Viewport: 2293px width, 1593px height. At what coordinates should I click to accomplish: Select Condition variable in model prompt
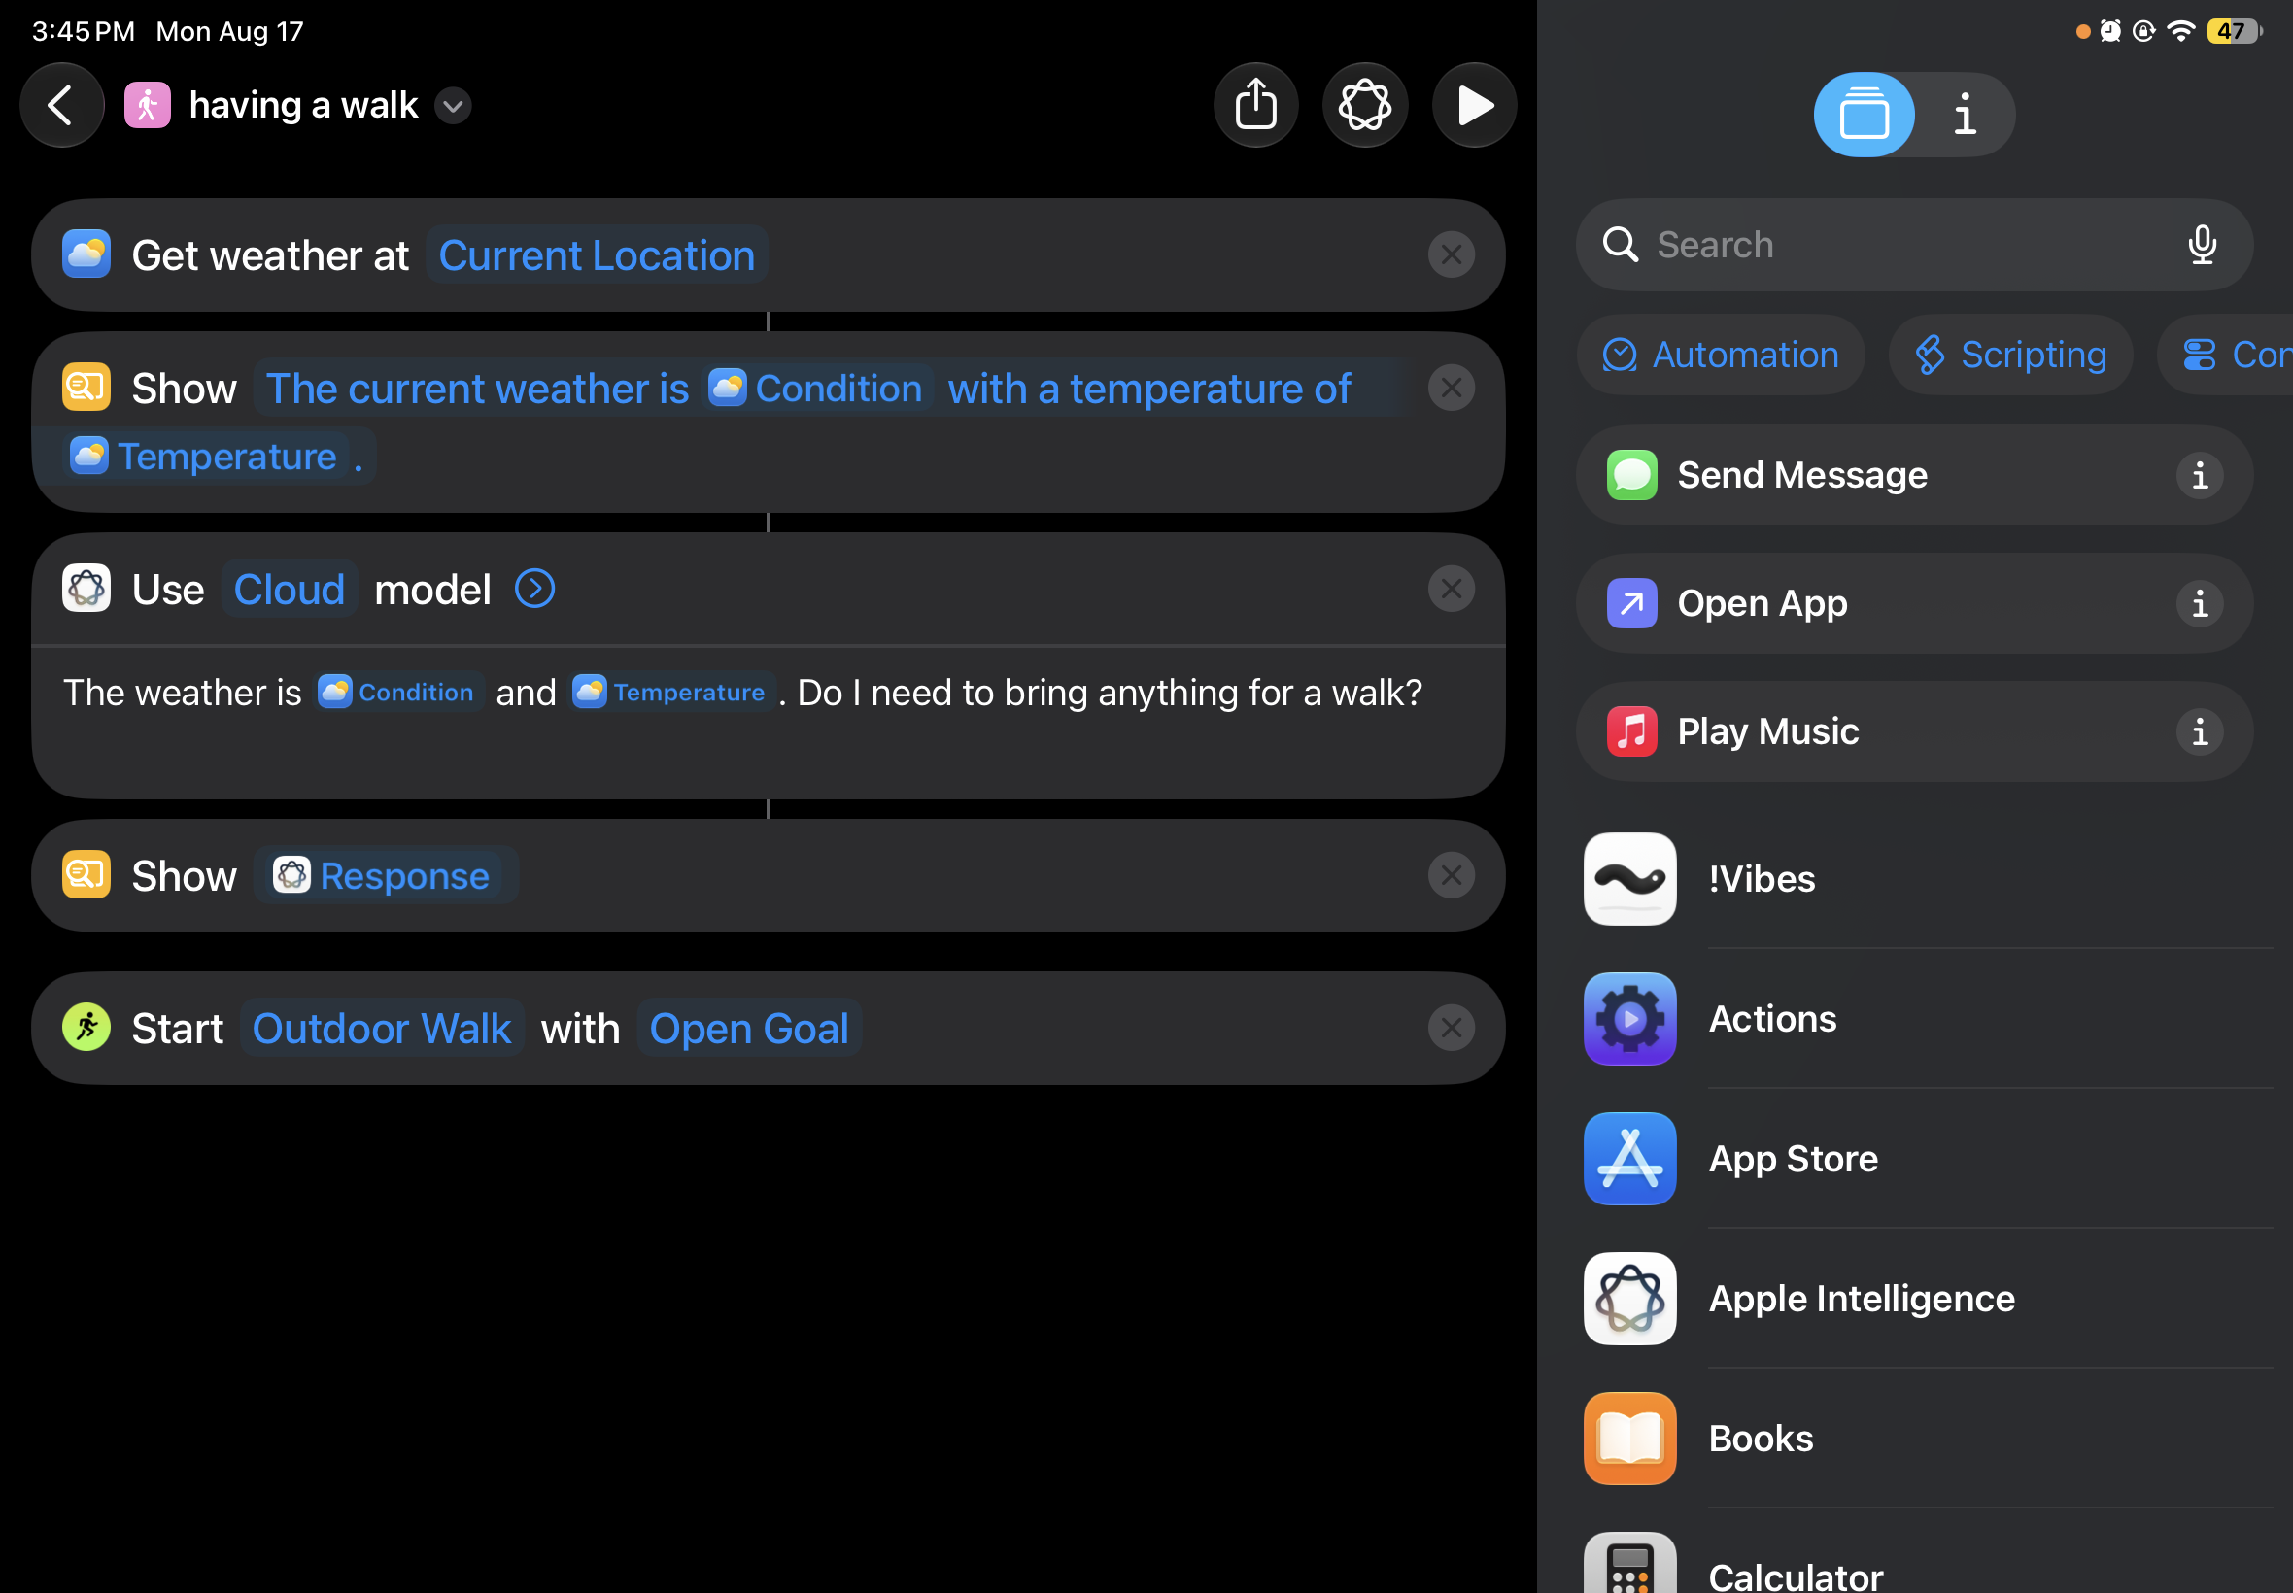click(x=396, y=692)
